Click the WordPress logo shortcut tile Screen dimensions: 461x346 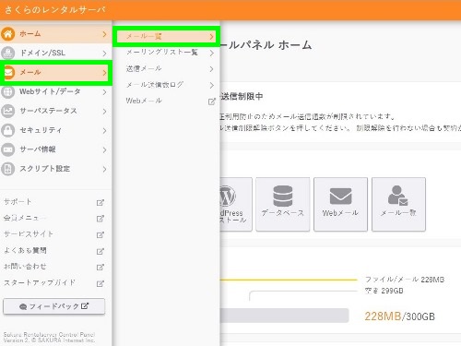click(236, 204)
